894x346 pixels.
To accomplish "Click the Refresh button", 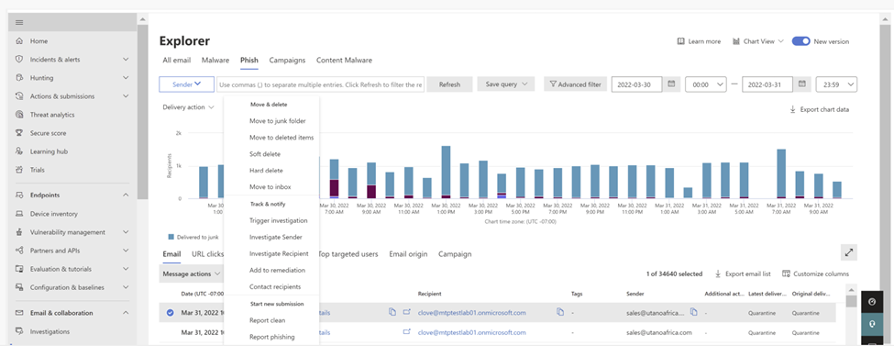I will tap(449, 84).
